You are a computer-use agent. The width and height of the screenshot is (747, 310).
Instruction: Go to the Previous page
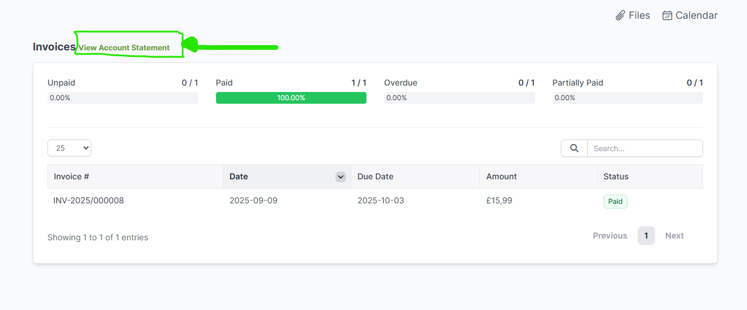click(609, 236)
